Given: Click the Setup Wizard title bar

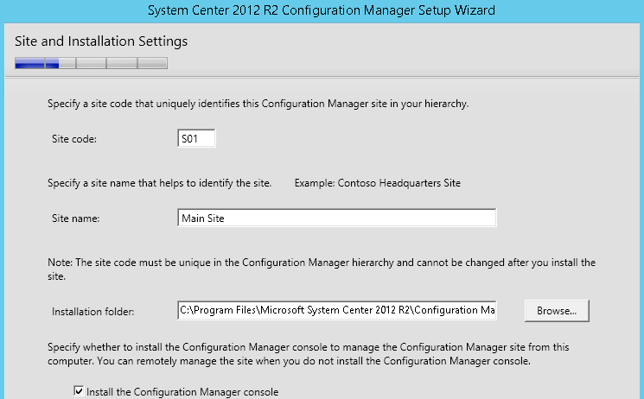Looking at the screenshot, I should (x=322, y=10).
